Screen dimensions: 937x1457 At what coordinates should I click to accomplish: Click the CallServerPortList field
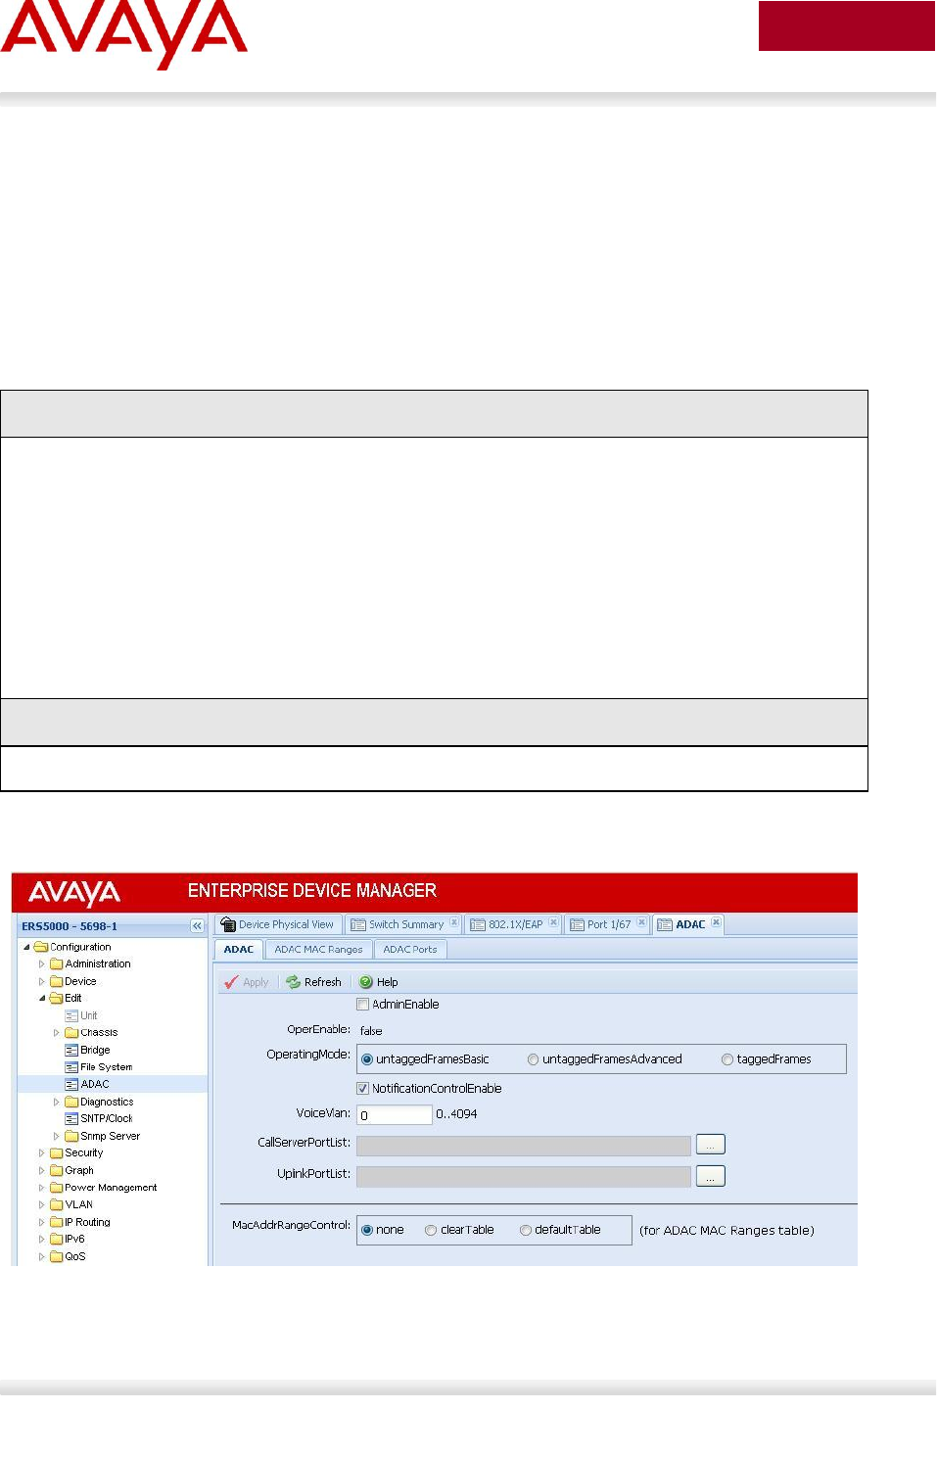(x=524, y=1146)
